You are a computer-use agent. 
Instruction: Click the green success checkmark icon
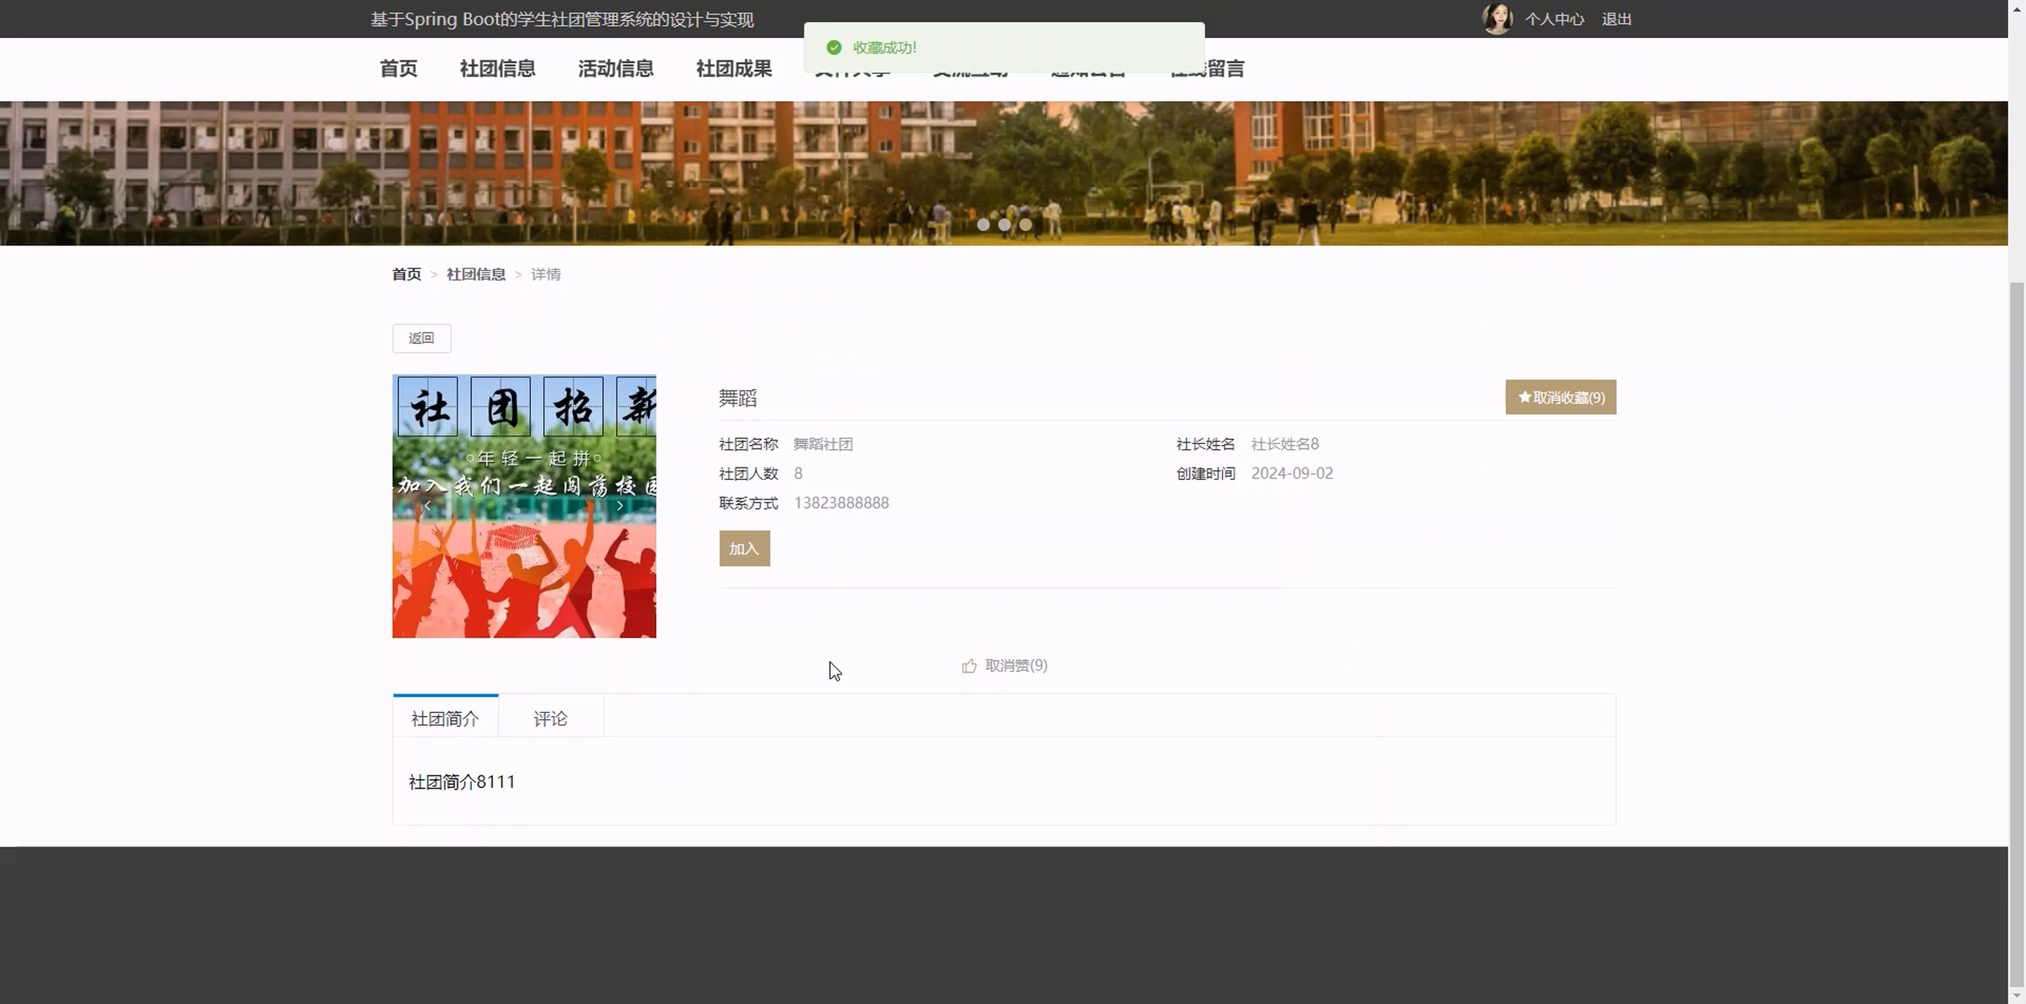pos(834,48)
